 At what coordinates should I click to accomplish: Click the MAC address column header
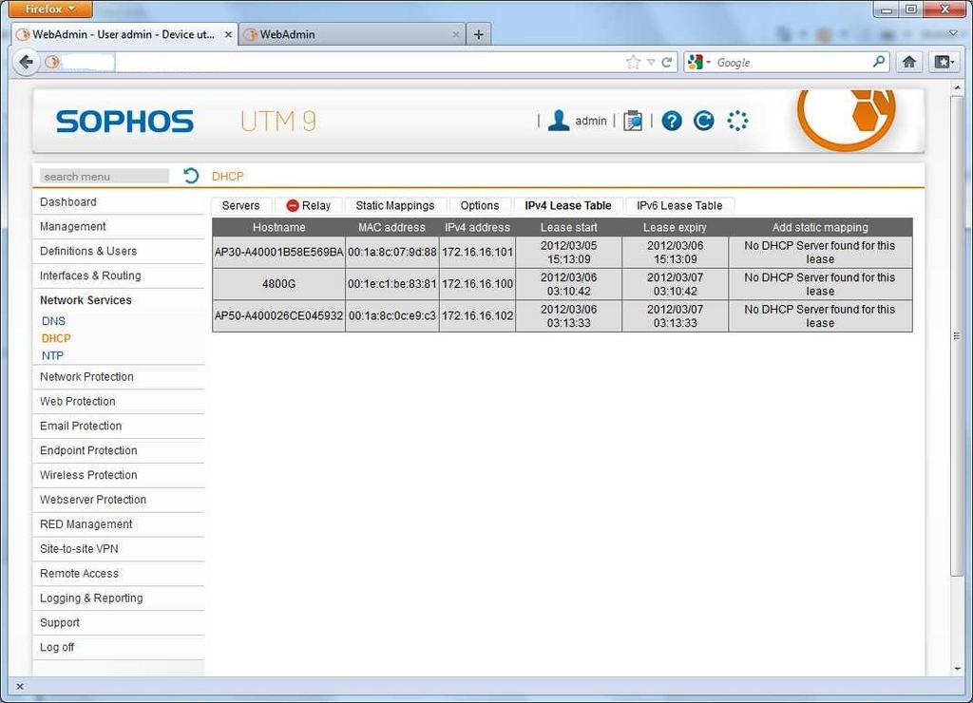[391, 227]
